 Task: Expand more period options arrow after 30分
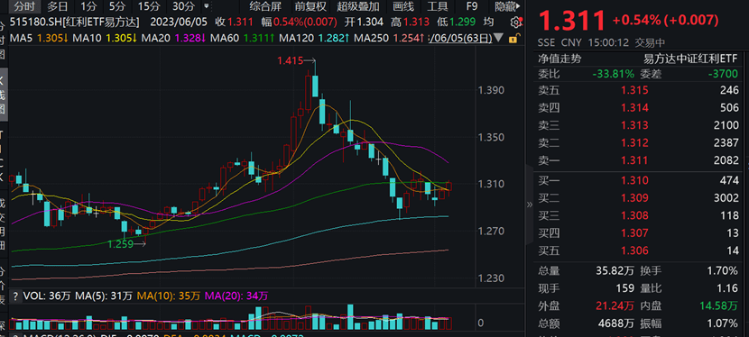tap(207, 6)
